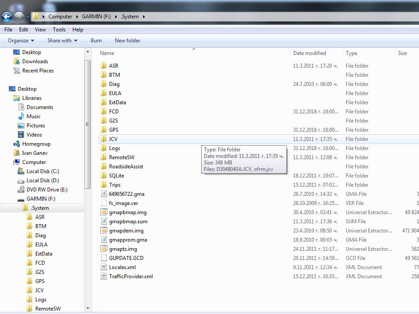Open the View menu

pos(40,30)
